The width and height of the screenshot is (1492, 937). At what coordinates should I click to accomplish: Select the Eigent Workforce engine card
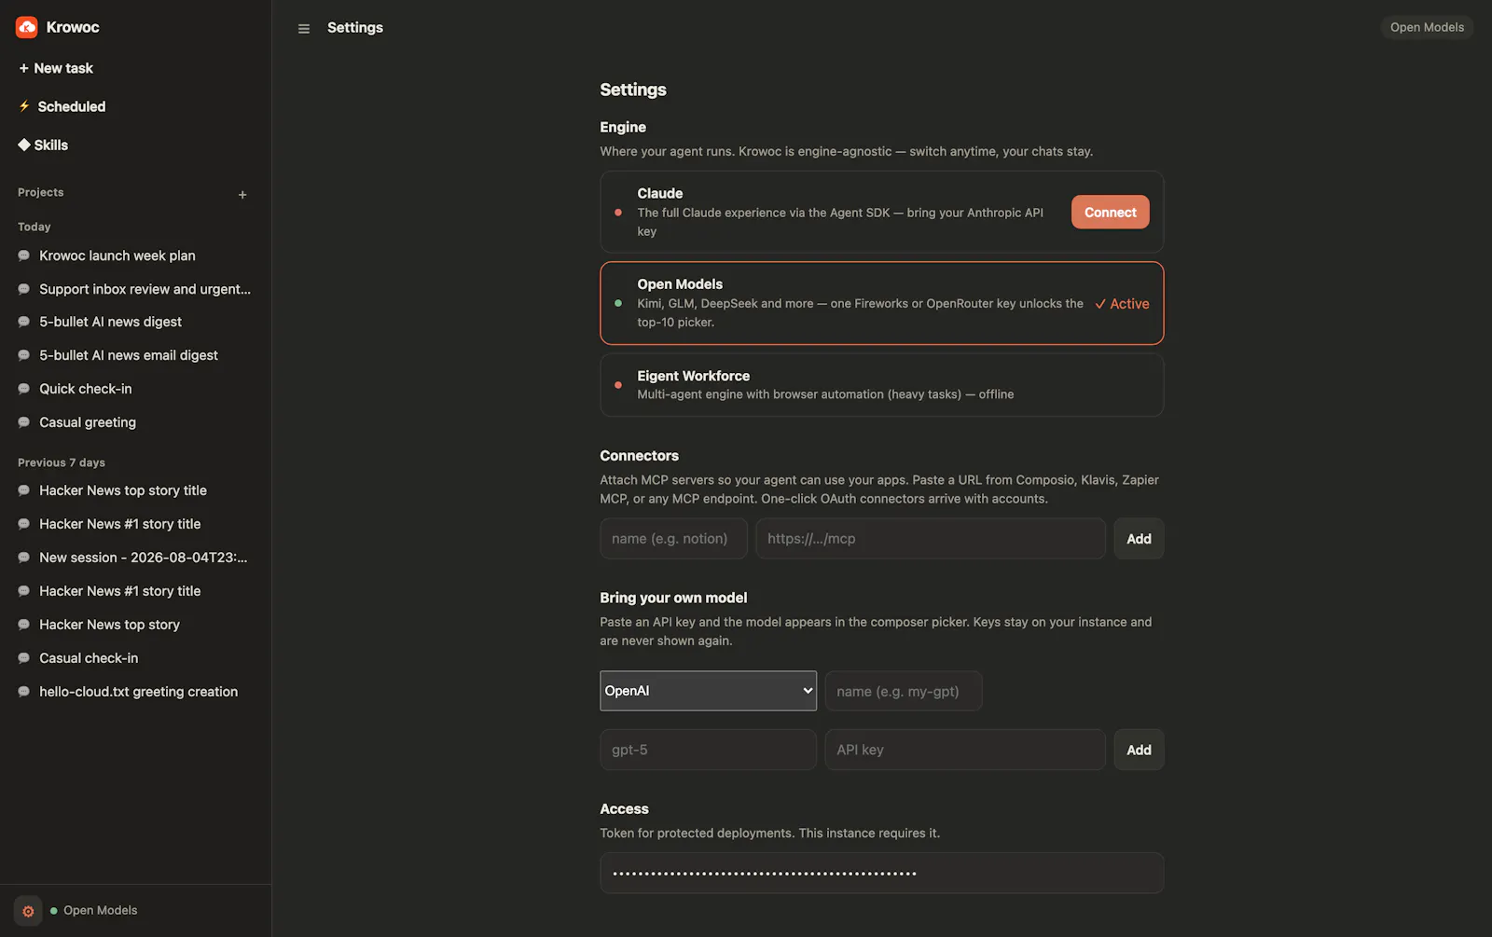pyautogui.click(x=881, y=385)
